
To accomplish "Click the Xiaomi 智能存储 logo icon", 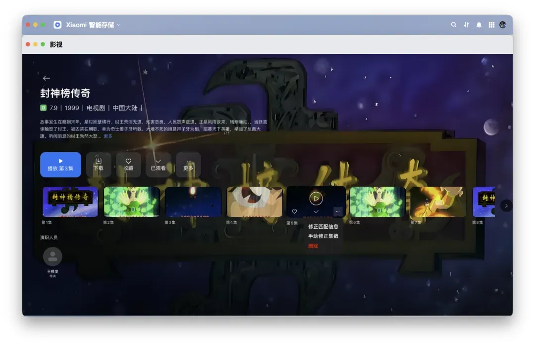I will 57,25.
